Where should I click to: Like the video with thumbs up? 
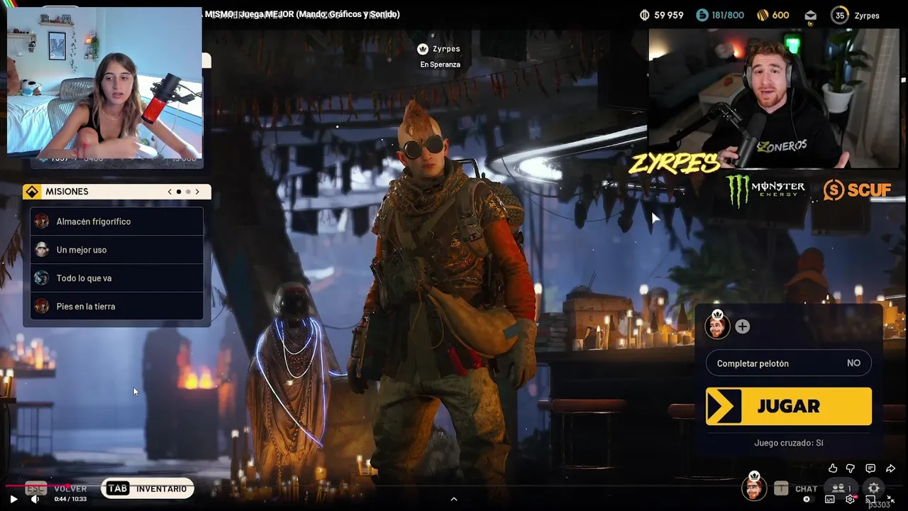(x=833, y=468)
